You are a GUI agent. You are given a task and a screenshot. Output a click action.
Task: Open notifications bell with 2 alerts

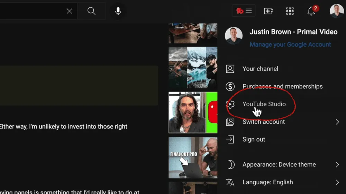311,11
